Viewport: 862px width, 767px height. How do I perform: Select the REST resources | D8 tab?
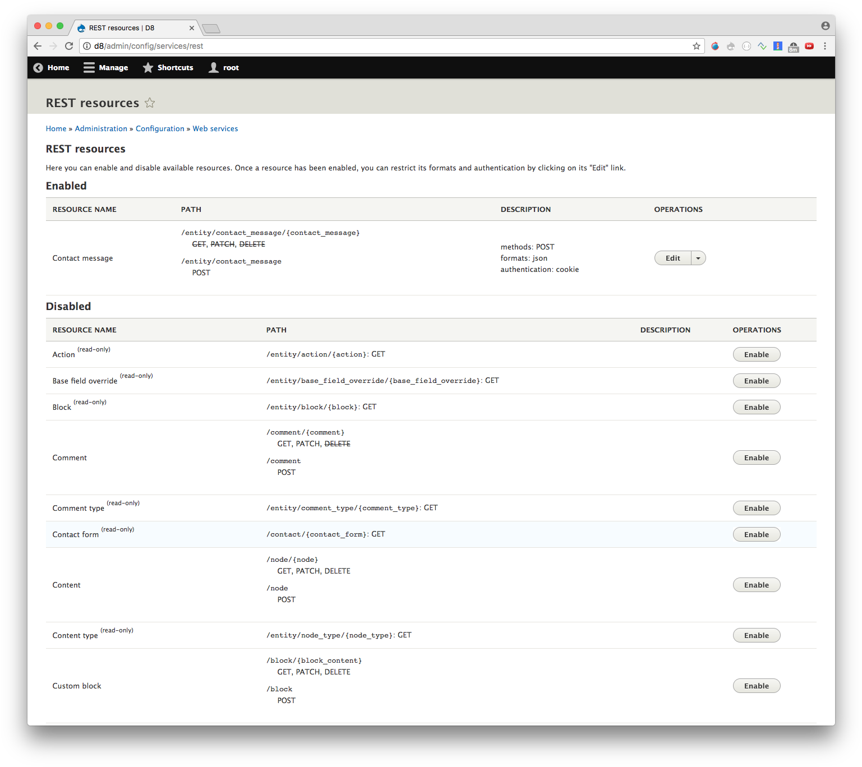pyautogui.click(x=133, y=27)
